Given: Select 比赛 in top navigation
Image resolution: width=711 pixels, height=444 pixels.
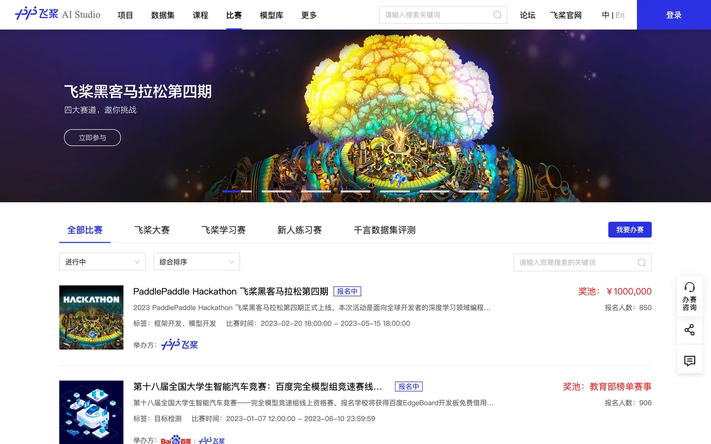Looking at the screenshot, I should tap(234, 15).
